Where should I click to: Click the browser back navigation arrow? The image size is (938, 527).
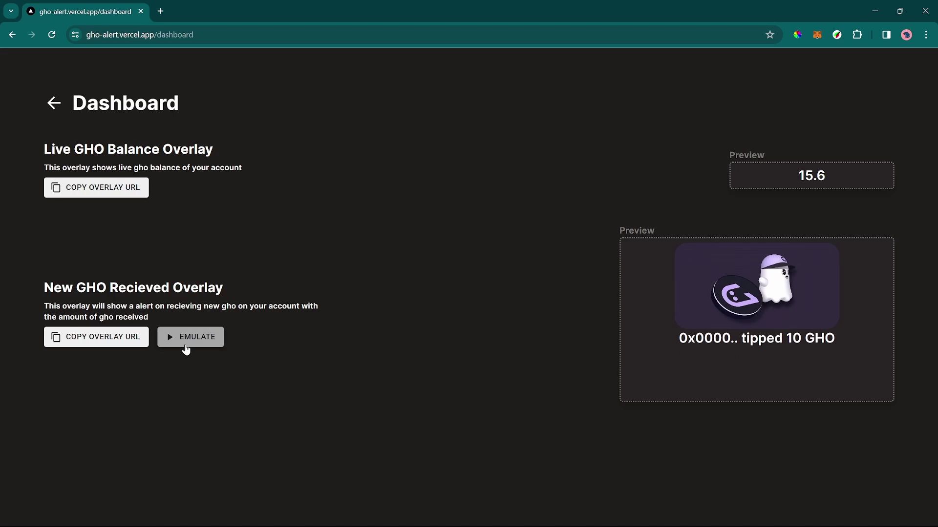pos(12,35)
